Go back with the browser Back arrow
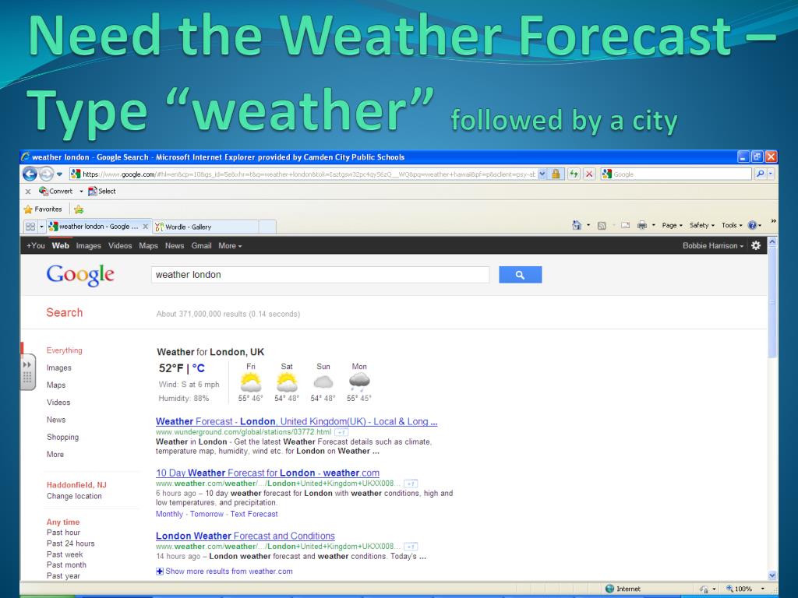This screenshot has width=798, height=598. [30, 174]
